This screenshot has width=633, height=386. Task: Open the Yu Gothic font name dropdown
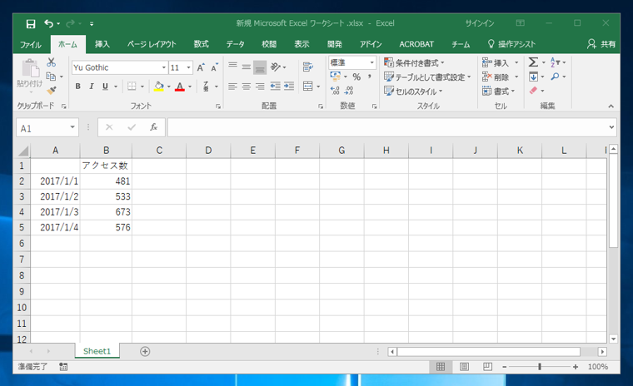click(163, 67)
